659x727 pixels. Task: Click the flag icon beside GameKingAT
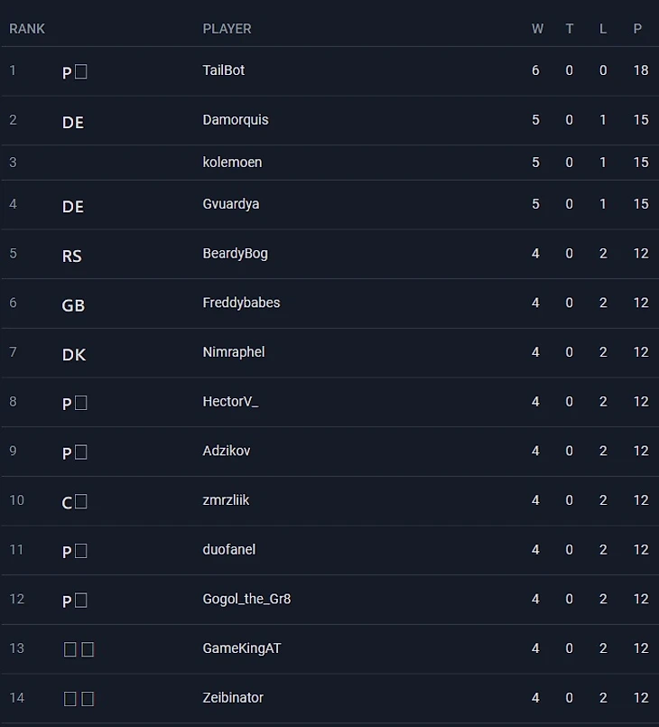click(x=79, y=649)
